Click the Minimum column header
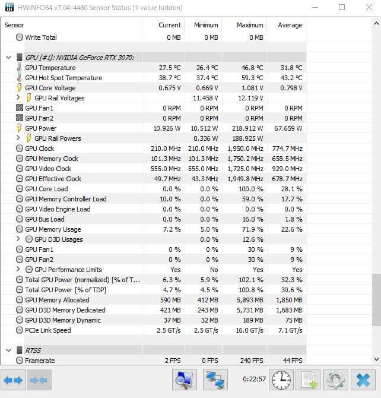The image size is (381, 398). (x=204, y=25)
